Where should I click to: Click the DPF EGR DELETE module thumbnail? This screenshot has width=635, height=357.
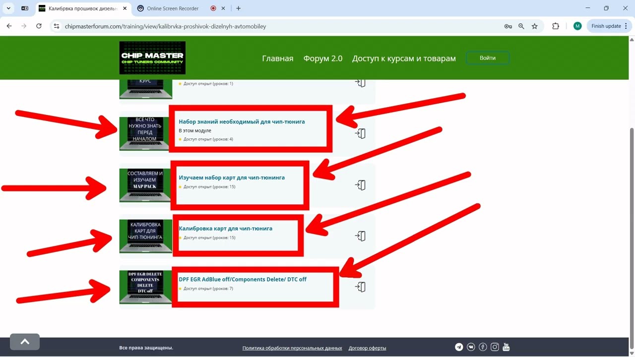pos(145,287)
